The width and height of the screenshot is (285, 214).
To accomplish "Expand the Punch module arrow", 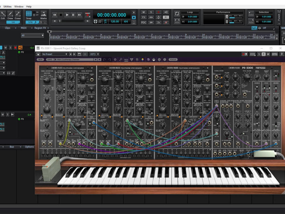I will point(279,23).
